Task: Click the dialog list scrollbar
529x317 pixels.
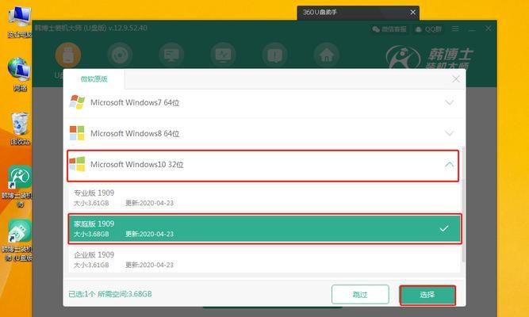Action: click(463, 206)
